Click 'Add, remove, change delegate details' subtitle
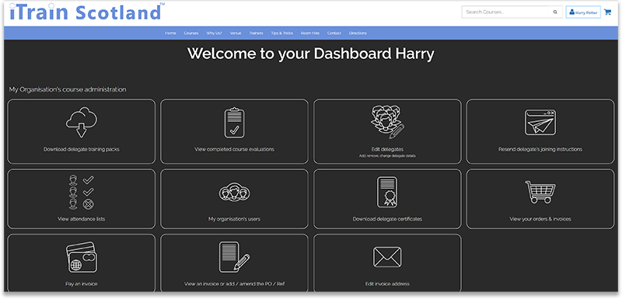This screenshot has height=299, width=622. 387,156
